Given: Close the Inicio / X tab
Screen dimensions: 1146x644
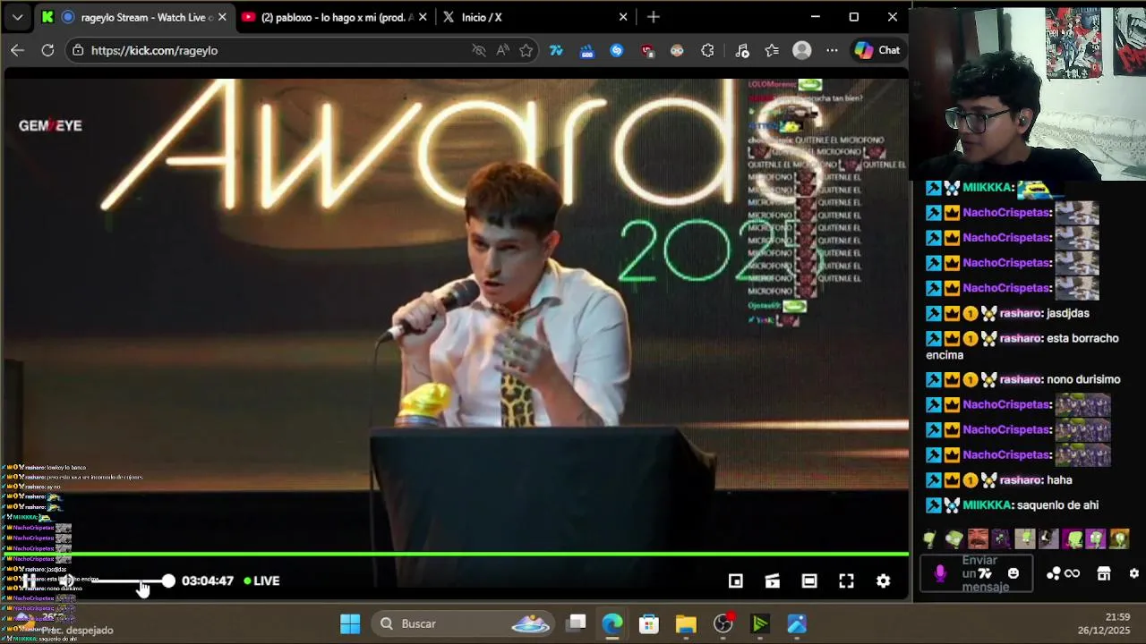Looking at the screenshot, I should pos(623,17).
